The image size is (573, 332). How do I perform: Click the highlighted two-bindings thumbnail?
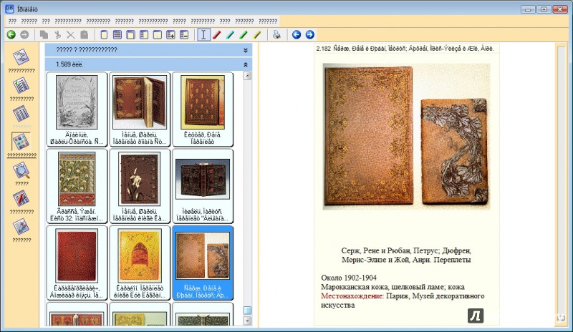click(203, 263)
